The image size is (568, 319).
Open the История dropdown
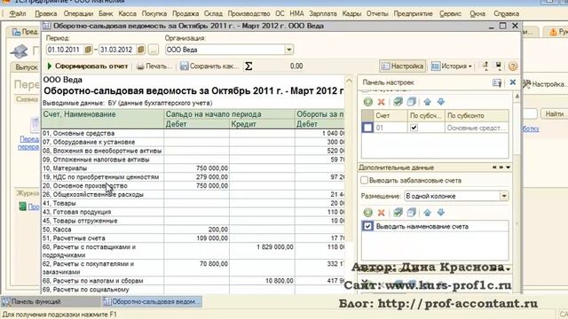pos(452,66)
